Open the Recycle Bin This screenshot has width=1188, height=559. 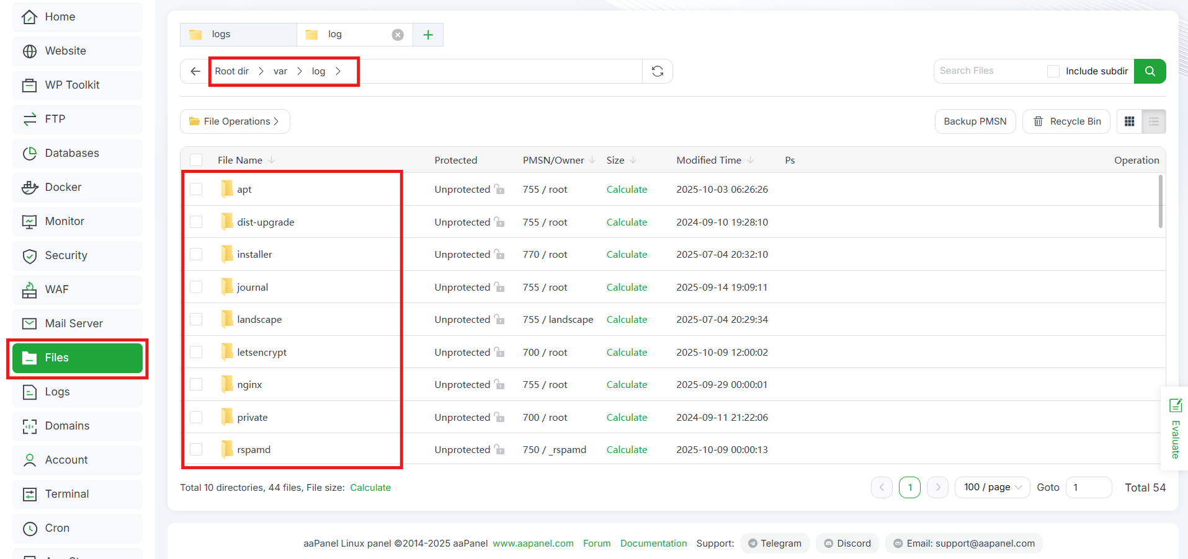(x=1066, y=121)
